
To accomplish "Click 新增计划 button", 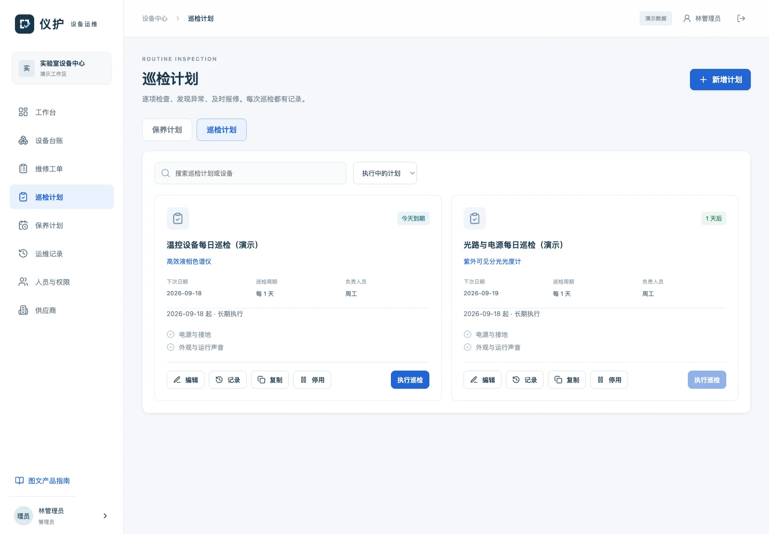I will click(720, 80).
